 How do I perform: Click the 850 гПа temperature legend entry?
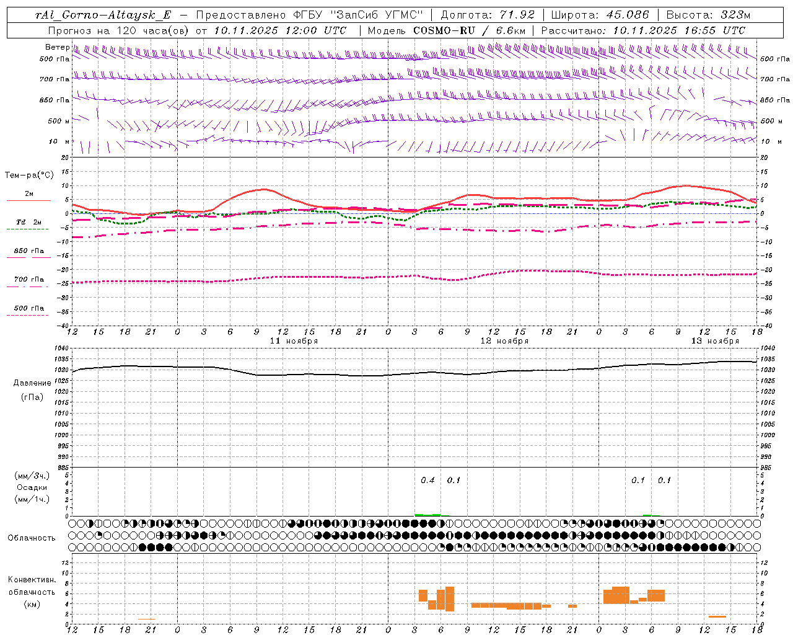coord(28,251)
